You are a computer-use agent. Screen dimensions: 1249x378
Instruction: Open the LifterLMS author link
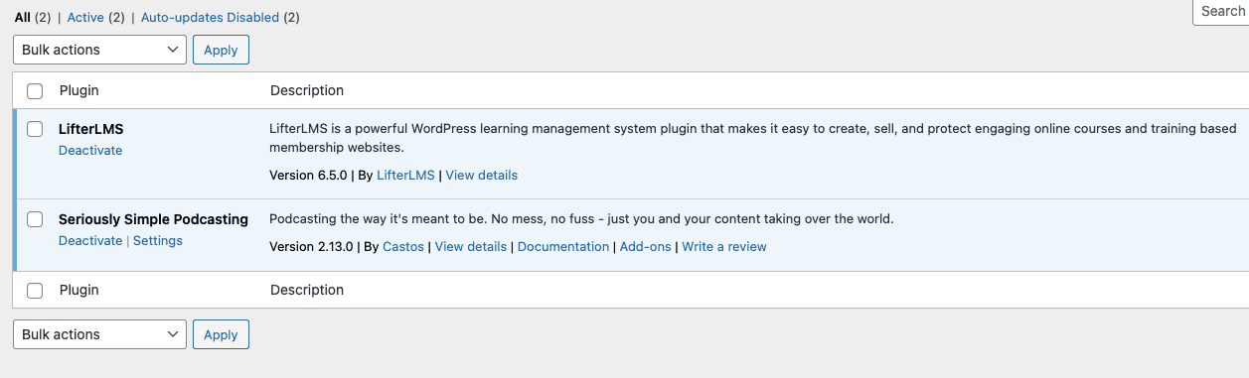click(405, 175)
